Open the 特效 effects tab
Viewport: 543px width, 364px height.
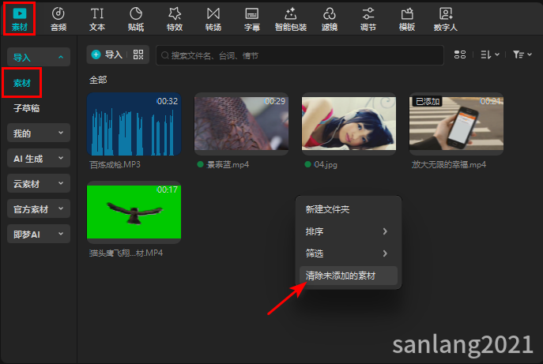point(175,20)
